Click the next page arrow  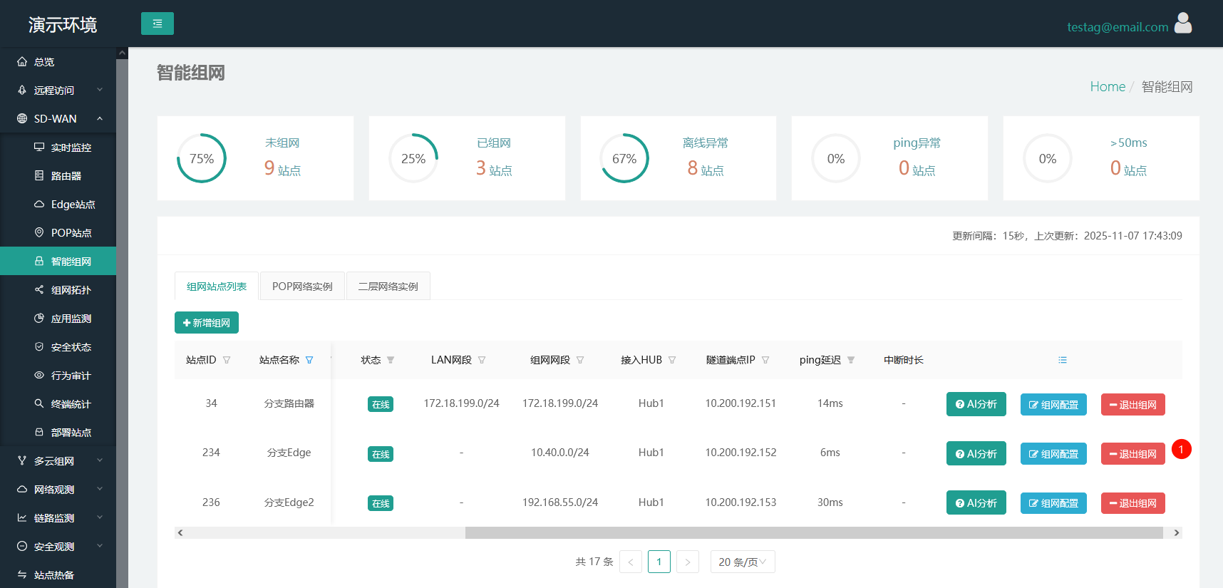tap(688, 562)
